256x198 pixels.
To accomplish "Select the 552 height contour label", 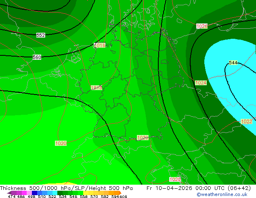I will click(41, 35).
